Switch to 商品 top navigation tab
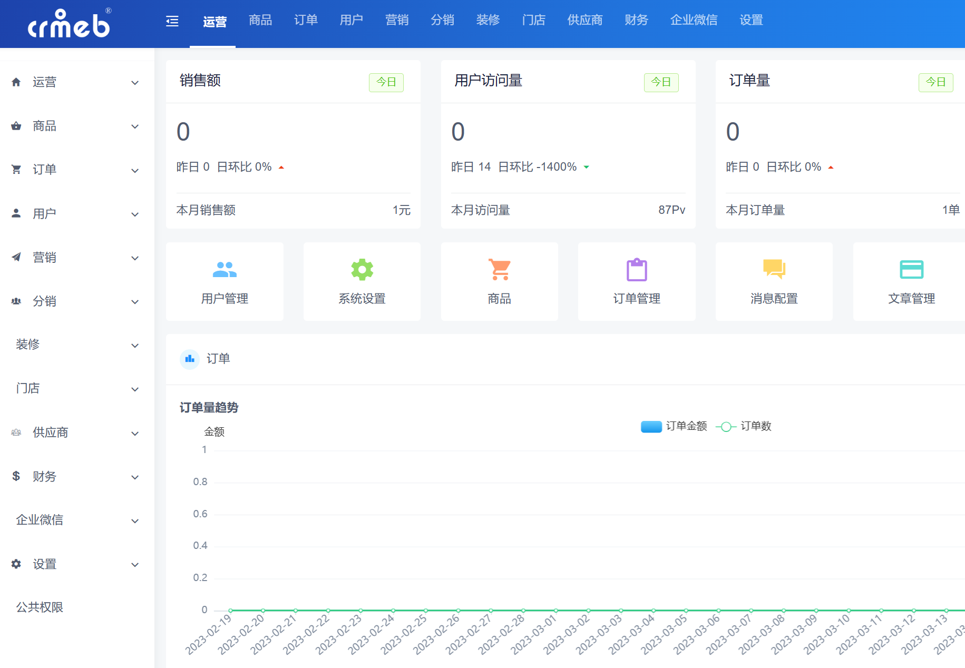The width and height of the screenshot is (965, 668). (260, 20)
